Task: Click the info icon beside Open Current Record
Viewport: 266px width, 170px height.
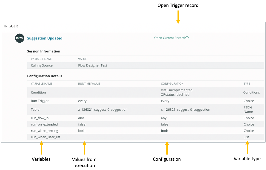Action: tap(187, 38)
